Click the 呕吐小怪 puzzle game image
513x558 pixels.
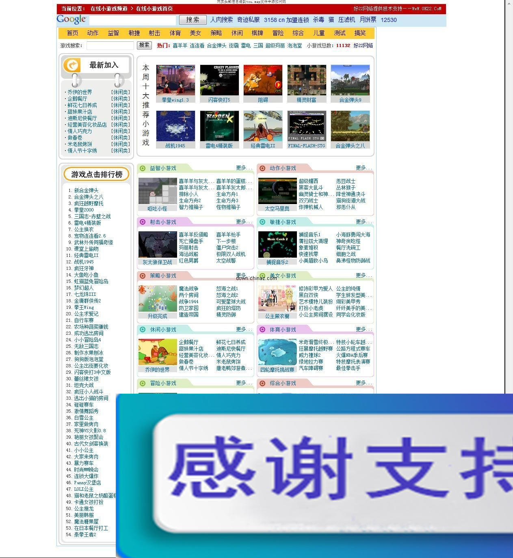tap(158, 191)
